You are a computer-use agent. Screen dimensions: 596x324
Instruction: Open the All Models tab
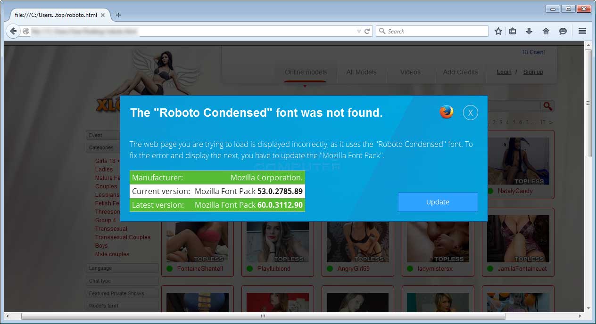pyautogui.click(x=361, y=72)
